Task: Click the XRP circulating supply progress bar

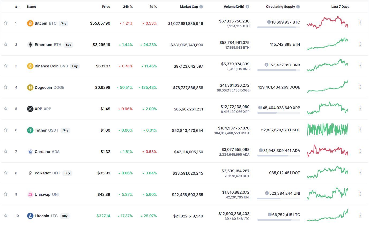Action: (278, 113)
